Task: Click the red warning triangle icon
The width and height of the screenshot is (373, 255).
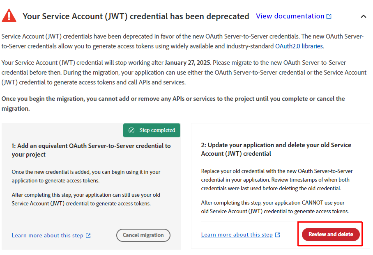Action: [x=9, y=16]
